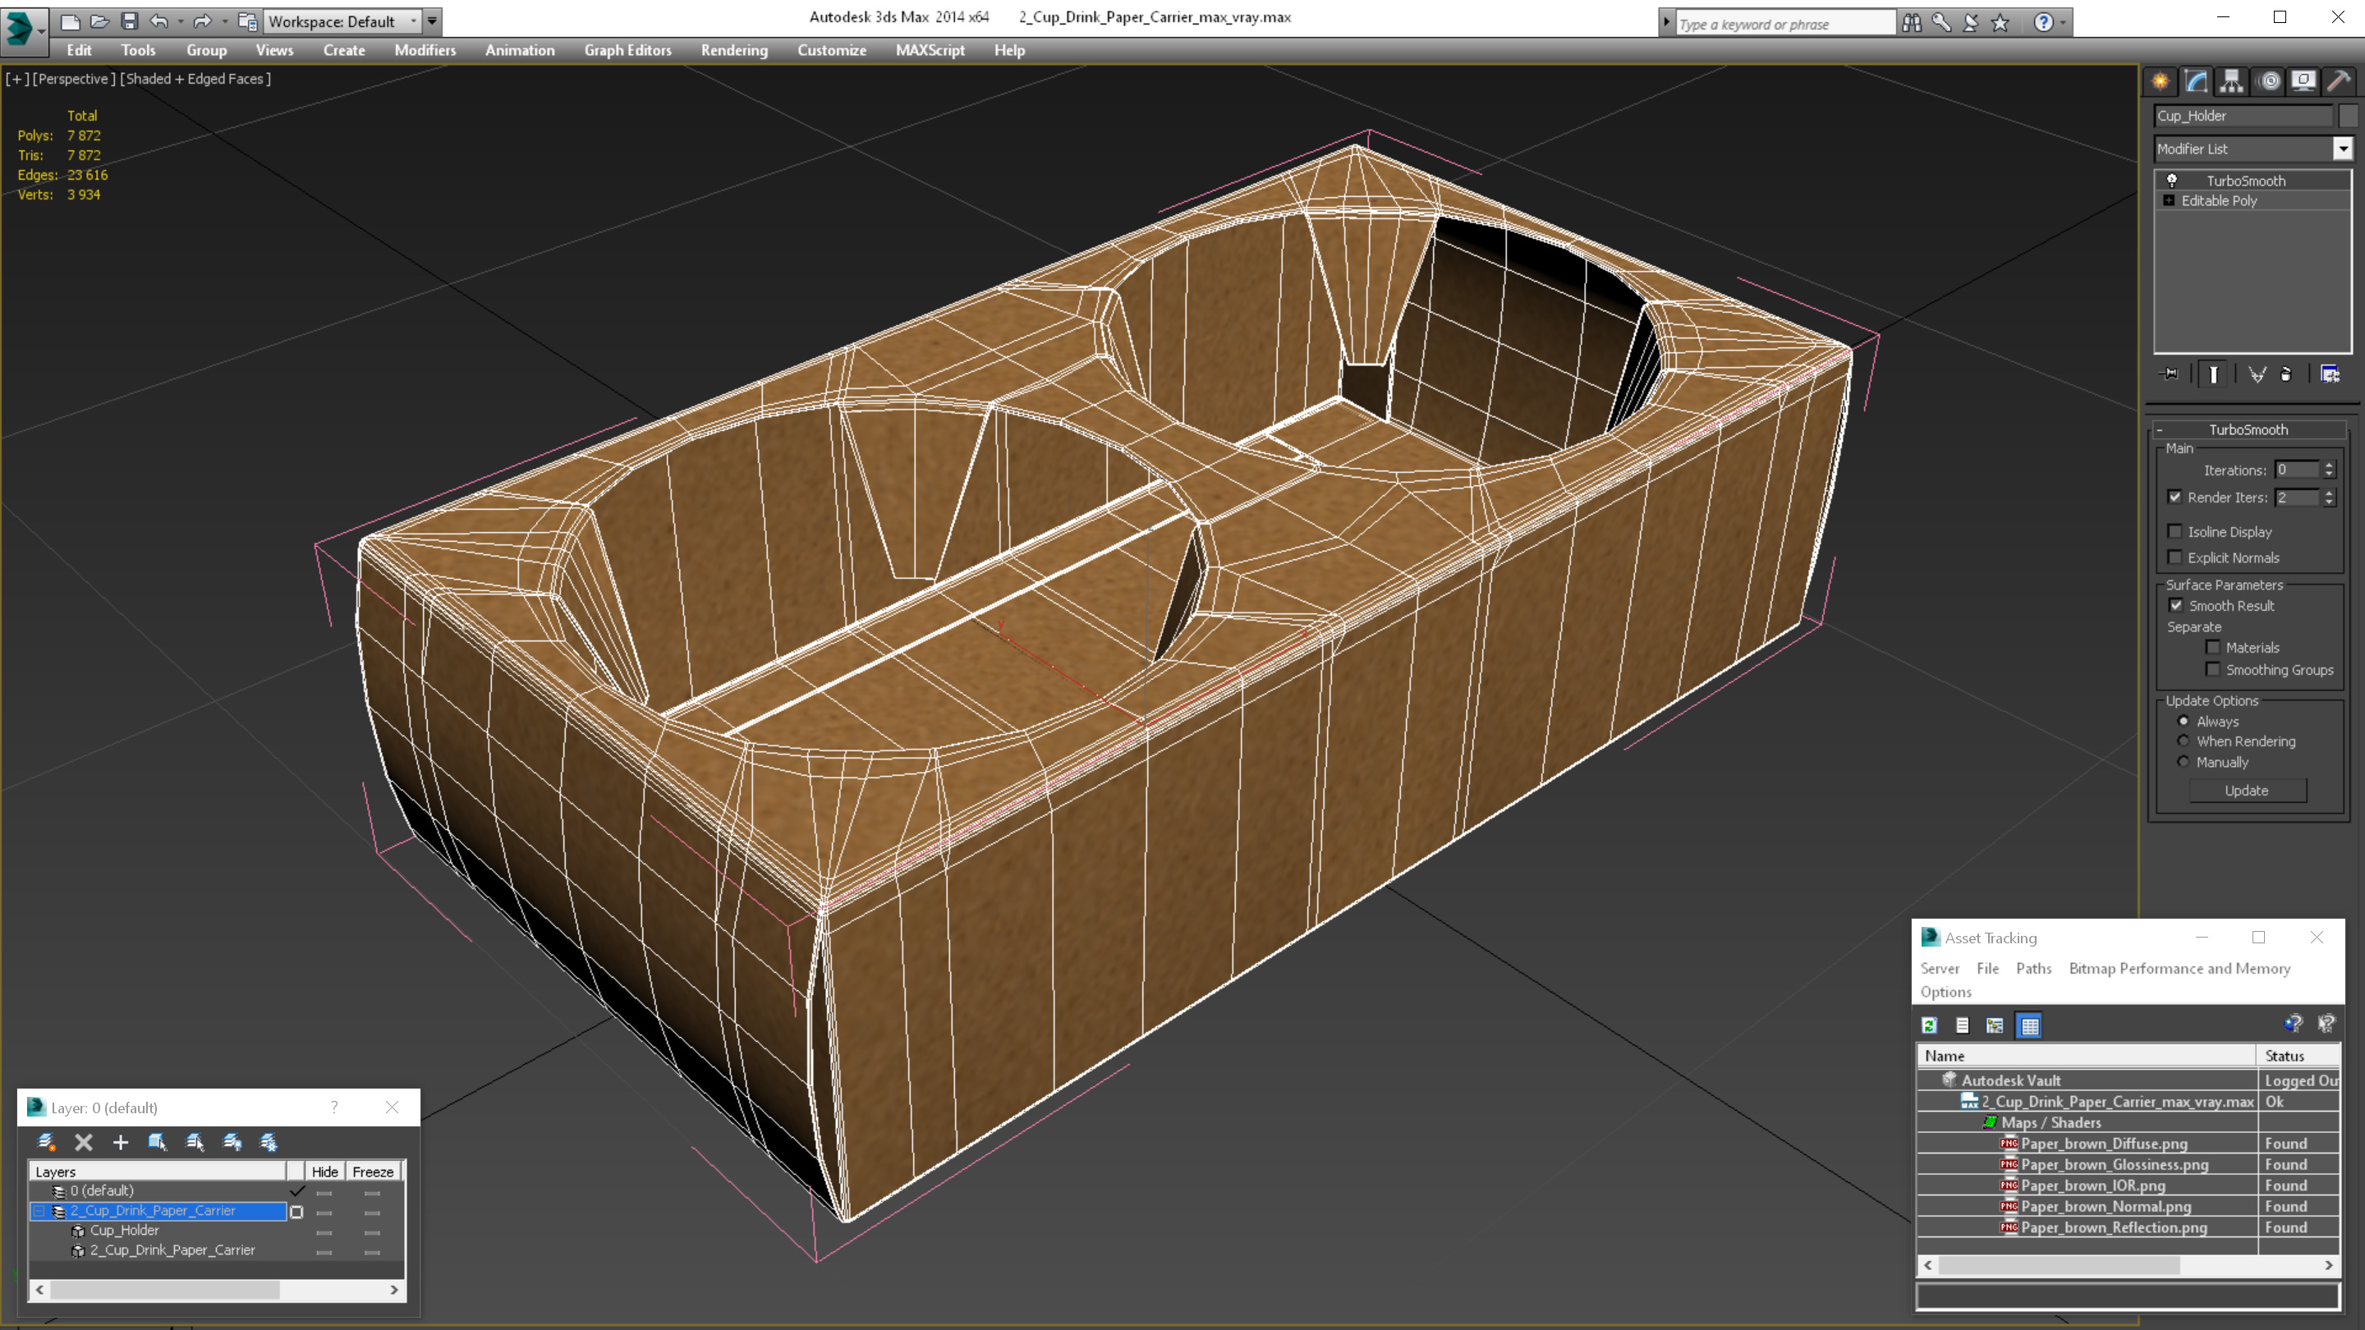Select the Manually update option

pos(2184,762)
